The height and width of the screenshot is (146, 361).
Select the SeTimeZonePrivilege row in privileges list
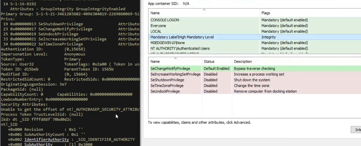pos(255,86)
